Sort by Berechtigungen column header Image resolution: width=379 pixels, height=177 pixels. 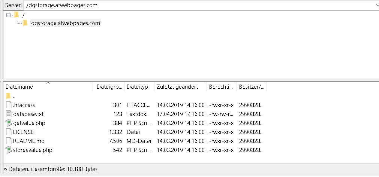(x=222, y=87)
